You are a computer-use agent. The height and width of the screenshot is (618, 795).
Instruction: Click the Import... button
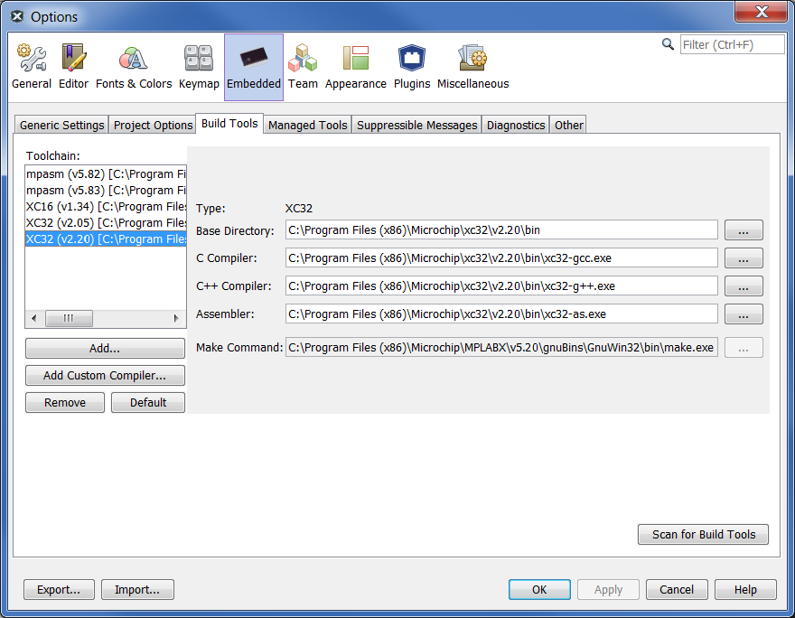(137, 590)
